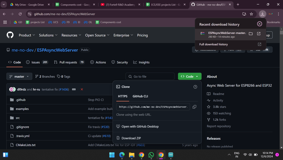Open the src folder
Screen dimensions: 283x160
[18, 118]
